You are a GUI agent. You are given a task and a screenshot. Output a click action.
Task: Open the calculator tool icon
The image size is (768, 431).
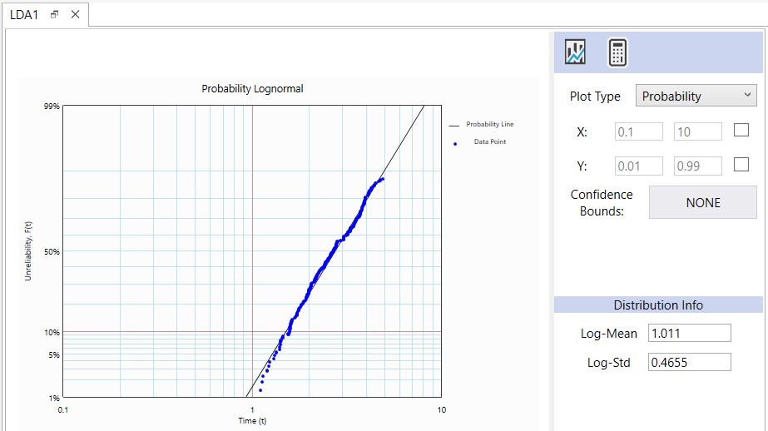(617, 52)
